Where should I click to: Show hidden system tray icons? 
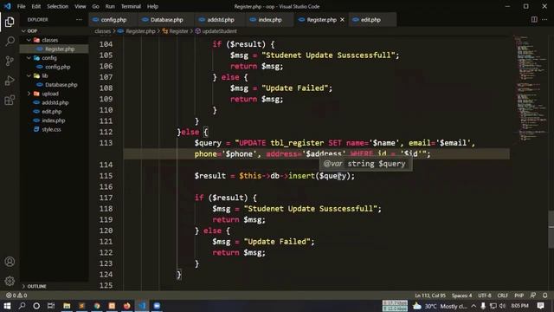pyautogui.click(x=473, y=306)
